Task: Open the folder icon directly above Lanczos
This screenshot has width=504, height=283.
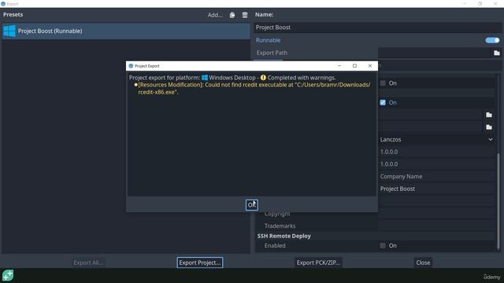Action: tap(489, 127)
